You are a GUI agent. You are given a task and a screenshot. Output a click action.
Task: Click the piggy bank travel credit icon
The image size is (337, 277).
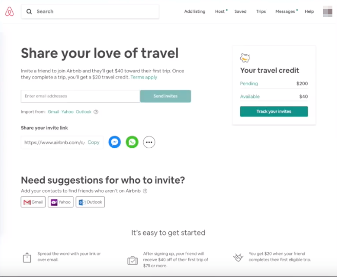tap(245, 58)
